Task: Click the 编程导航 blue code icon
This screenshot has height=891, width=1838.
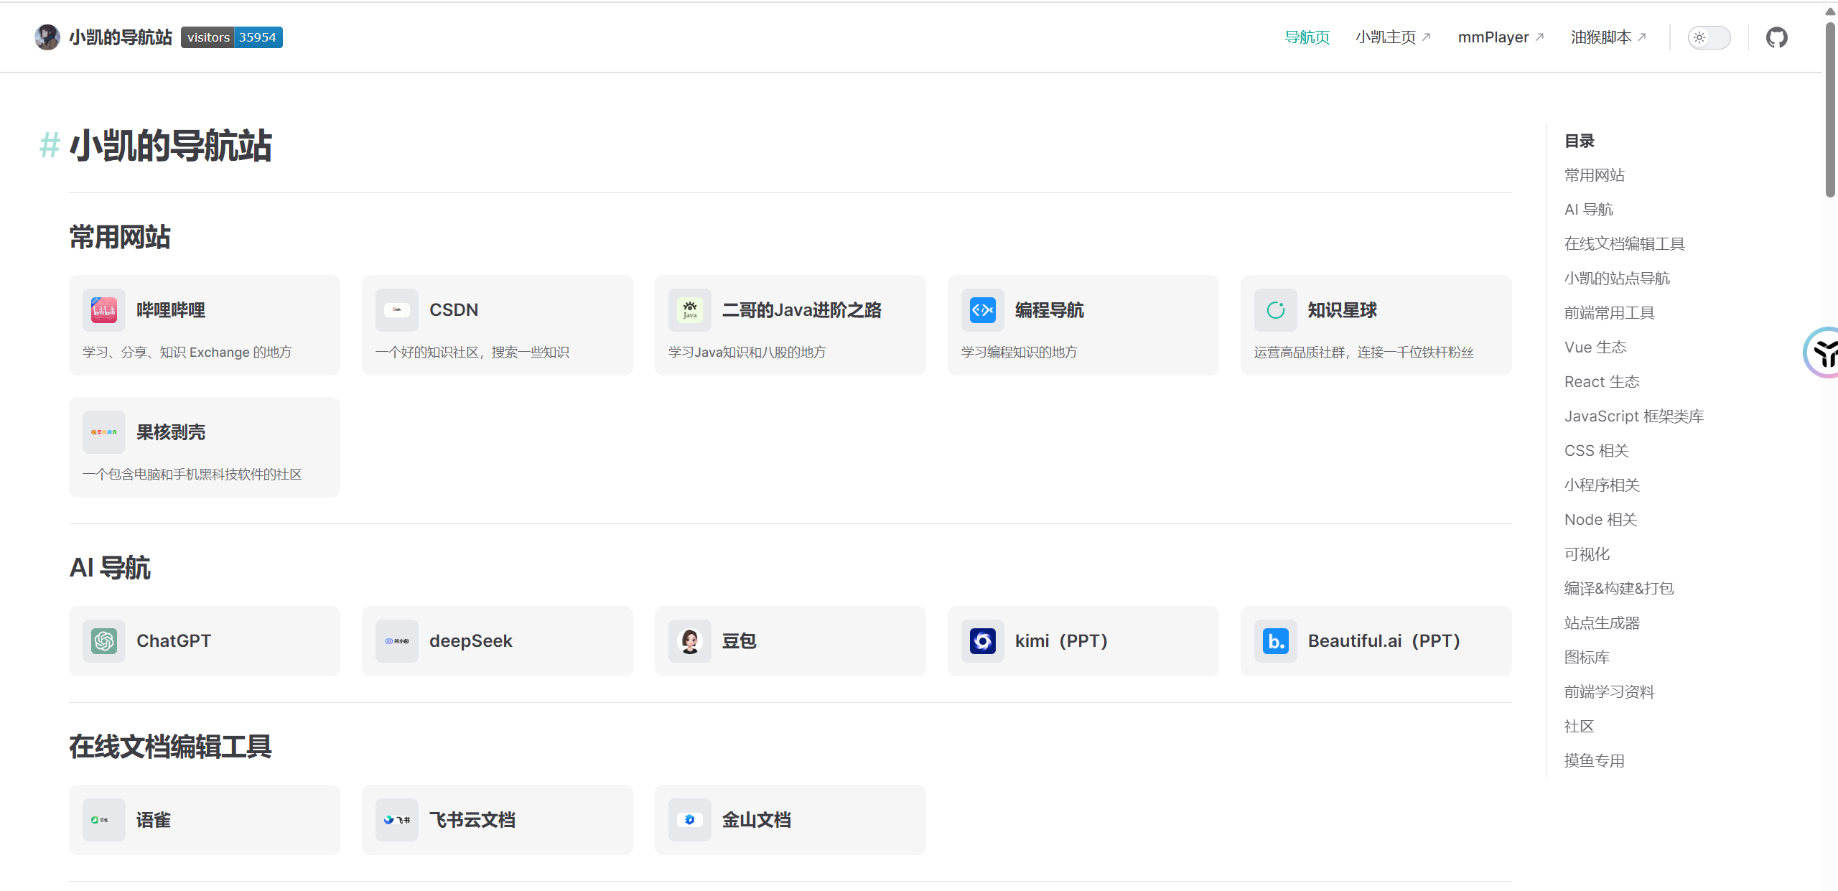Action: (x=982, y=310)
